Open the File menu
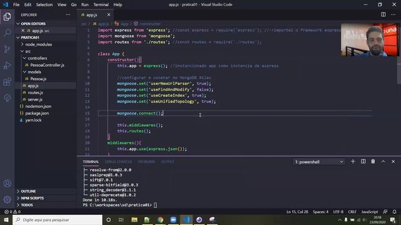Viewport: 401px width, 225px height. (x=16, y=4)
